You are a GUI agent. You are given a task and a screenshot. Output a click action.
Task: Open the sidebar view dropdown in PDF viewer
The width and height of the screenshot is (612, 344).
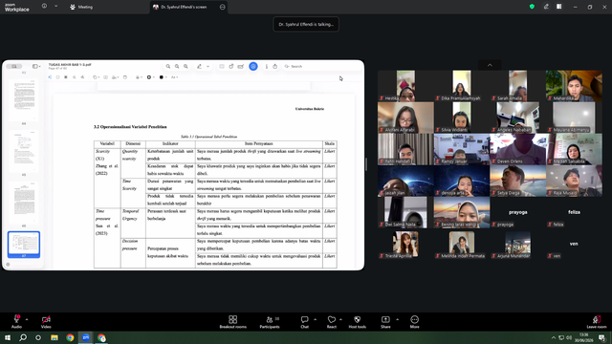pos(36,66)
